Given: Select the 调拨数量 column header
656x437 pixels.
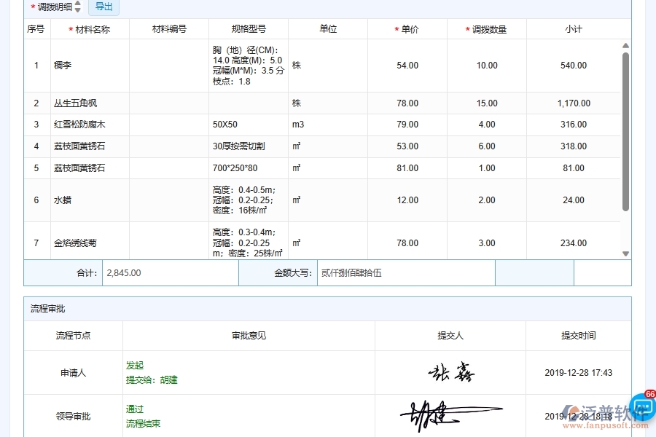Looking at the screenshot, I should tap(486, 28).
